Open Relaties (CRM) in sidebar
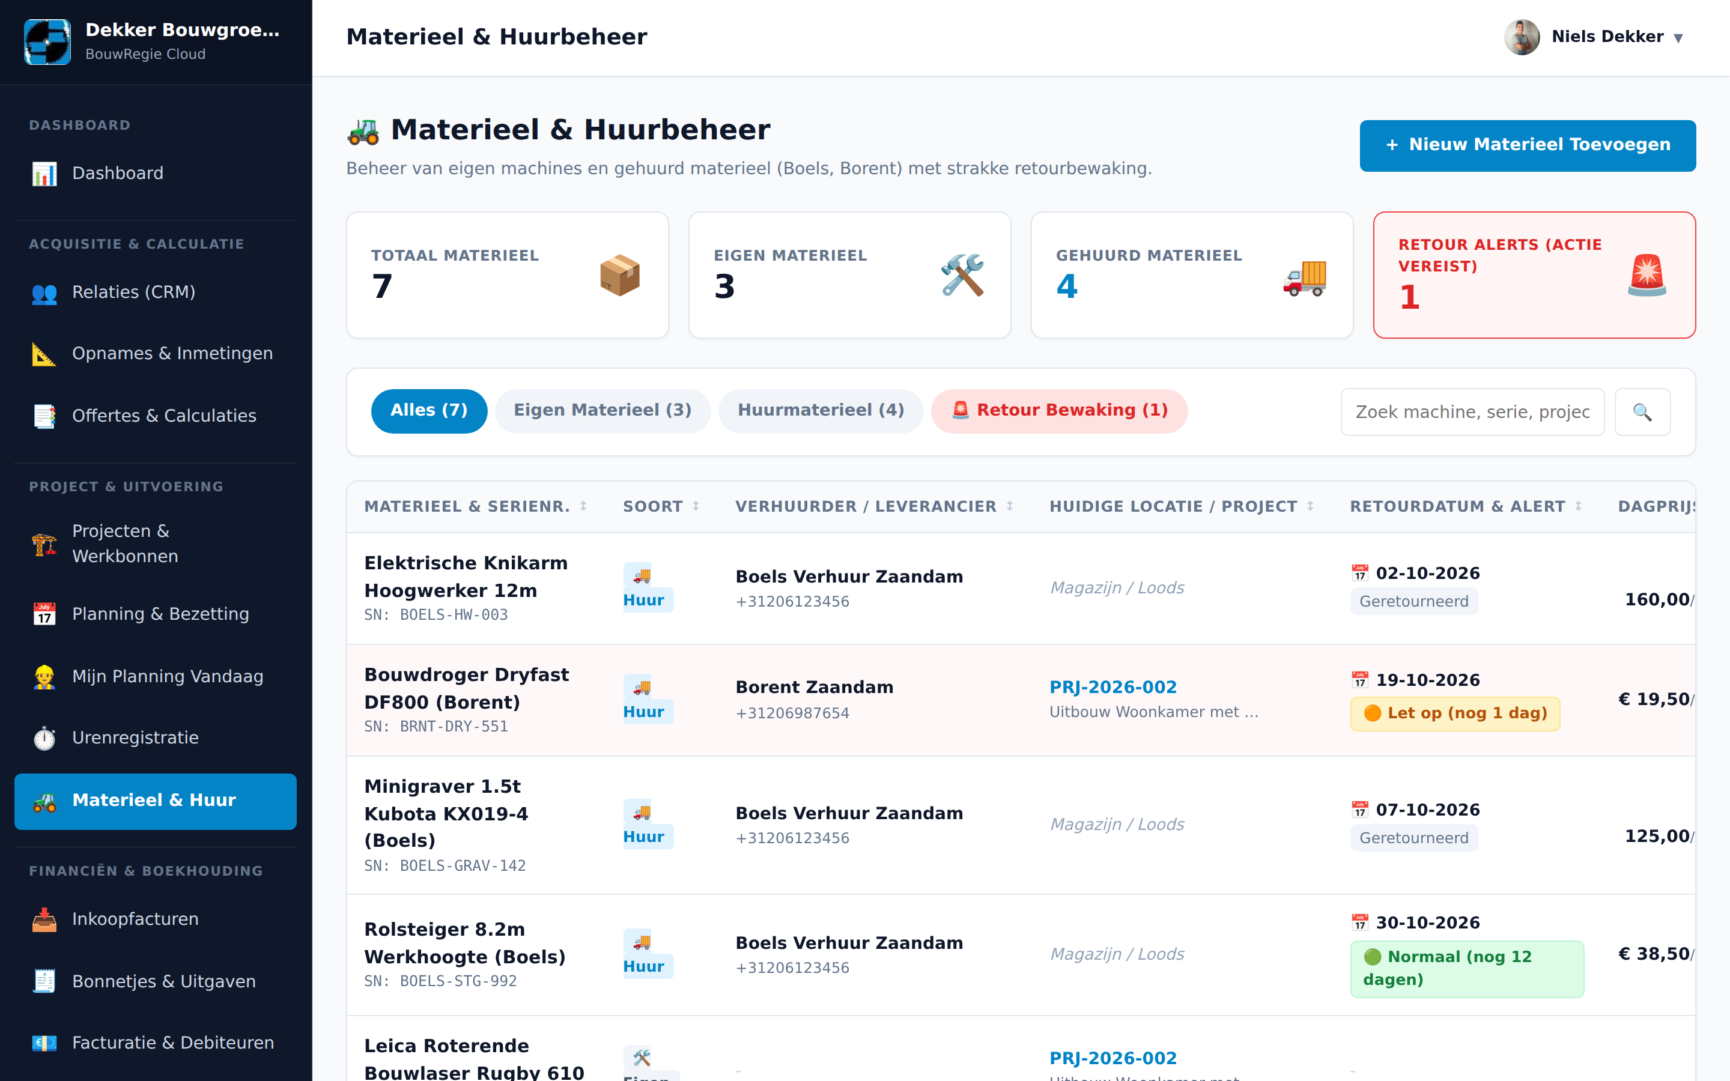This screenshot has height=1081, width=1730. click(155, 292)
